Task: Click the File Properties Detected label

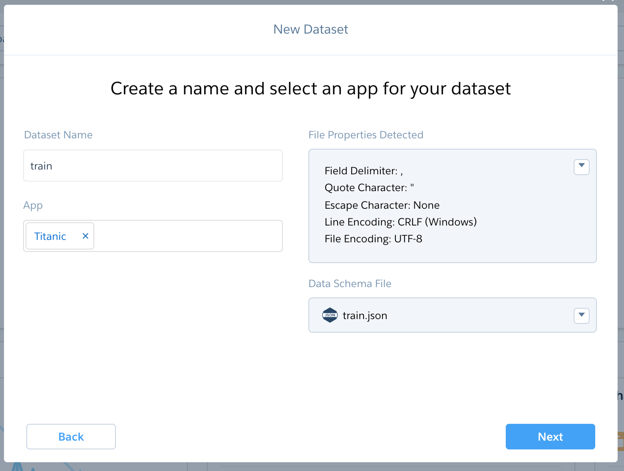Action: 366,135
